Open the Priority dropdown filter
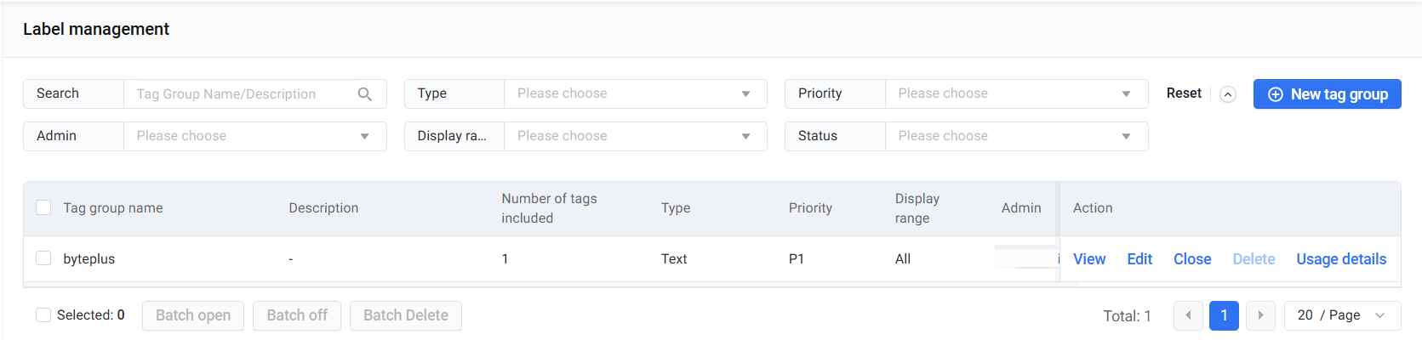1422x340 pixels. click(x=1016, y=93)
